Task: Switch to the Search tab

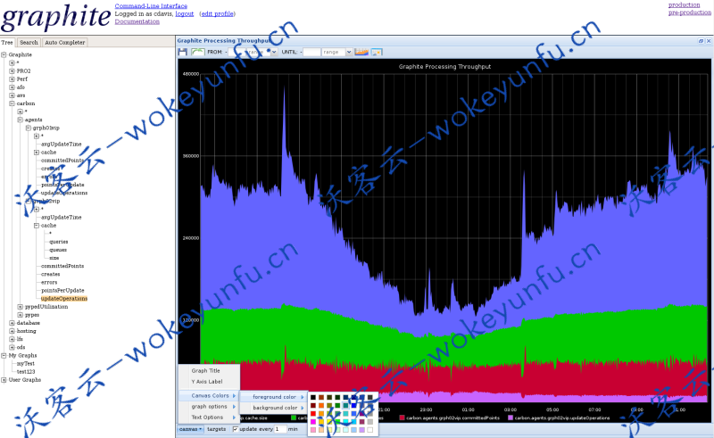Action: (29, 42)
